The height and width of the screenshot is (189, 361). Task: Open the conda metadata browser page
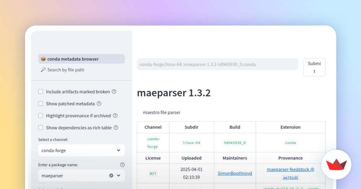point(82,59)
